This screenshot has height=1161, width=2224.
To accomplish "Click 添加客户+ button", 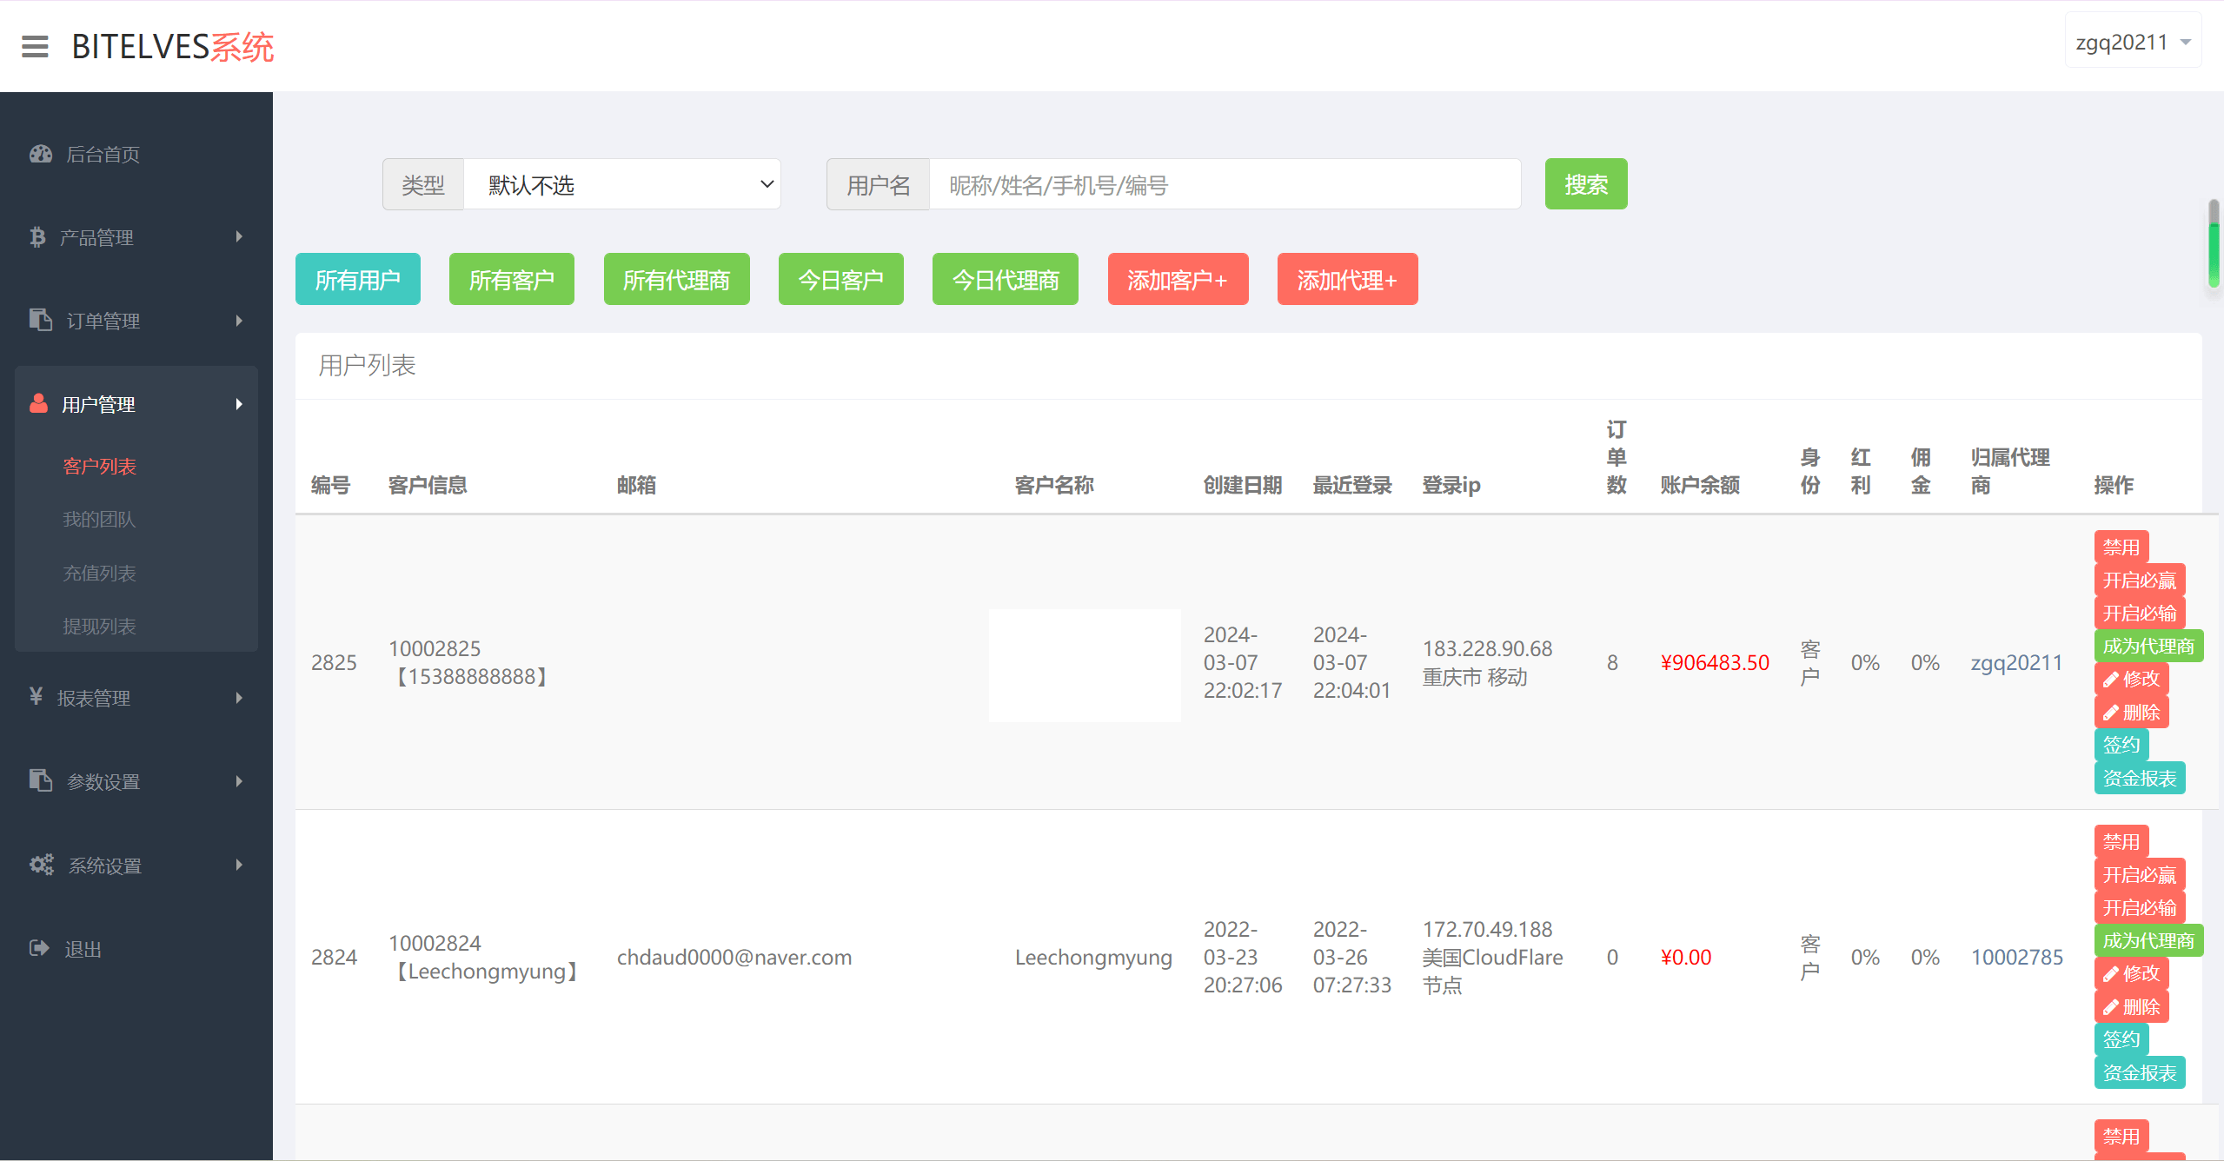I will coord(1175,280).
